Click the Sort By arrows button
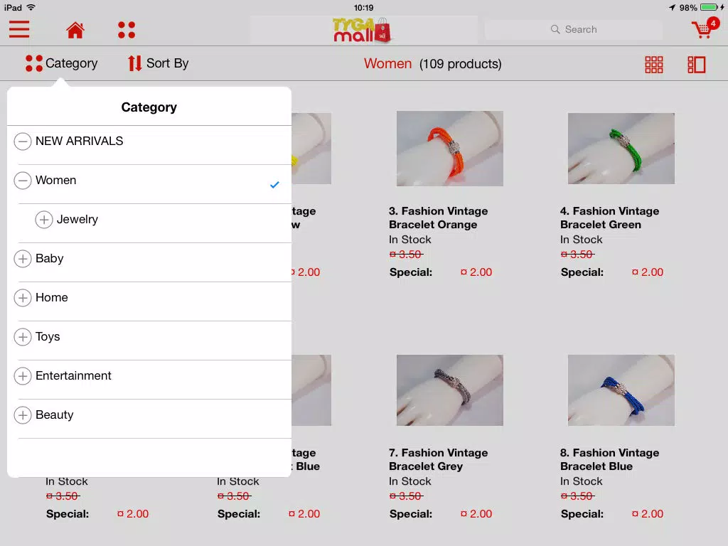The height and width of the screenshot is (546, 728). (x=159, y=63)
